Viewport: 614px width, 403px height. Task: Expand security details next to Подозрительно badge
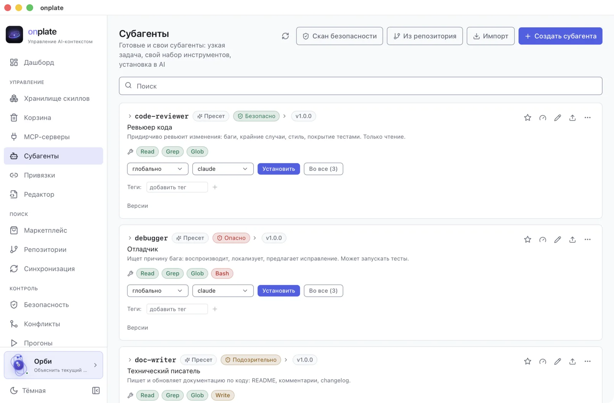click(286, 360)
